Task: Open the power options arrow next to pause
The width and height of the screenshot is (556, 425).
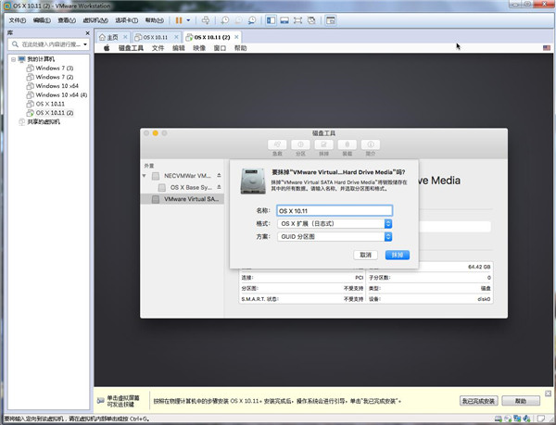Action: (188, 20)
